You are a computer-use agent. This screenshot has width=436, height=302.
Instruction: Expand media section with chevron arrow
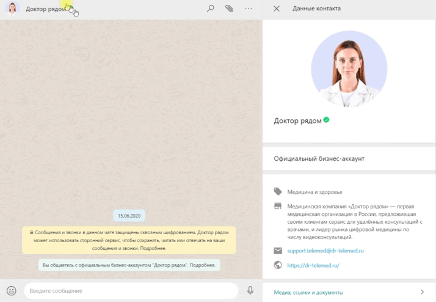tap(423, 292)
